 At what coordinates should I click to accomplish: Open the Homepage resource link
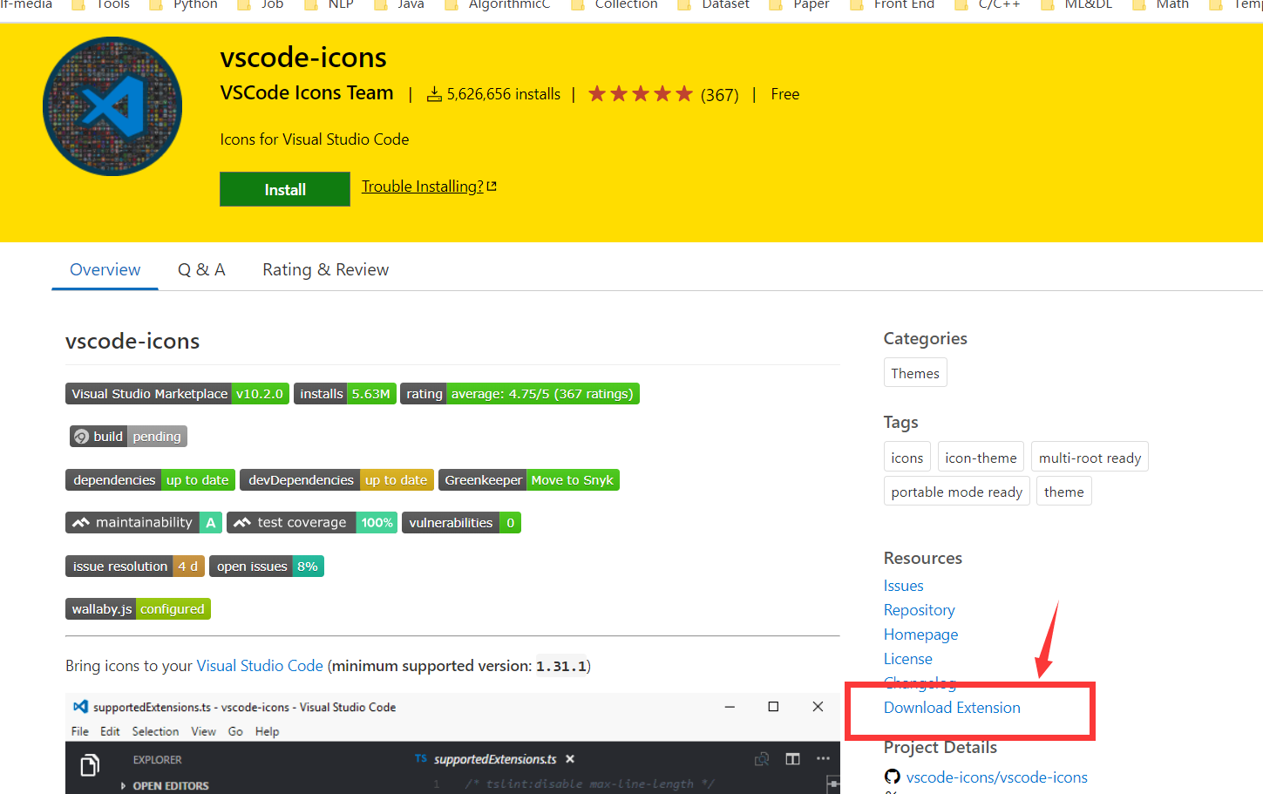tap(921, 635)
